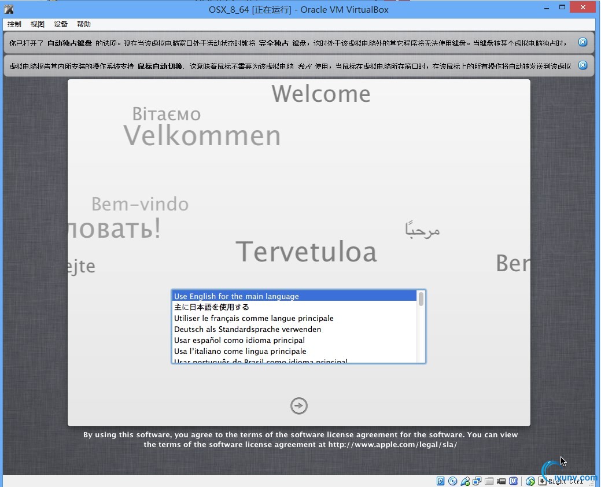Click the mouse integration status icon
Viewport: 601px width, 487px height.
pyautogui.click(x=530, y=481)
